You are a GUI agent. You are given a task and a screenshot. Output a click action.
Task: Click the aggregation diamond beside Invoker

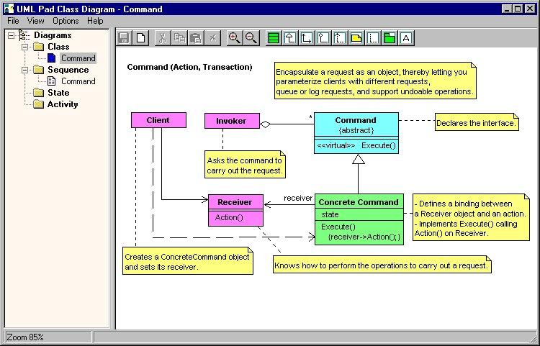265,124
